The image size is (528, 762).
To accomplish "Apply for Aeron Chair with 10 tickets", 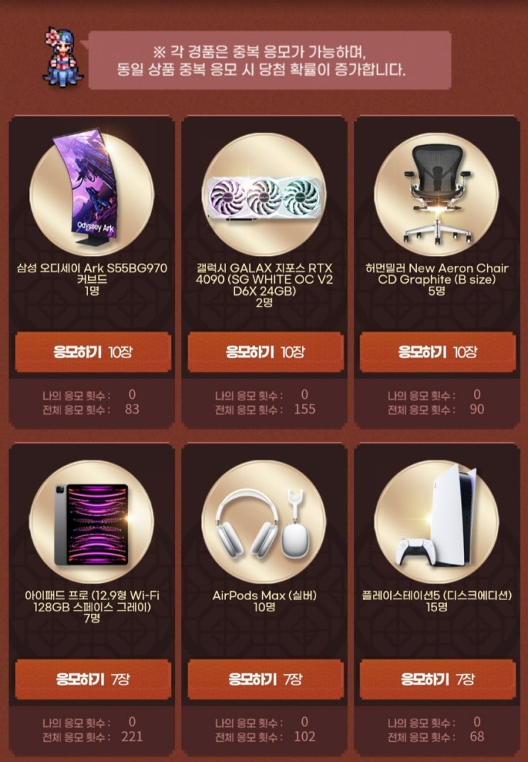I will 437,352.
